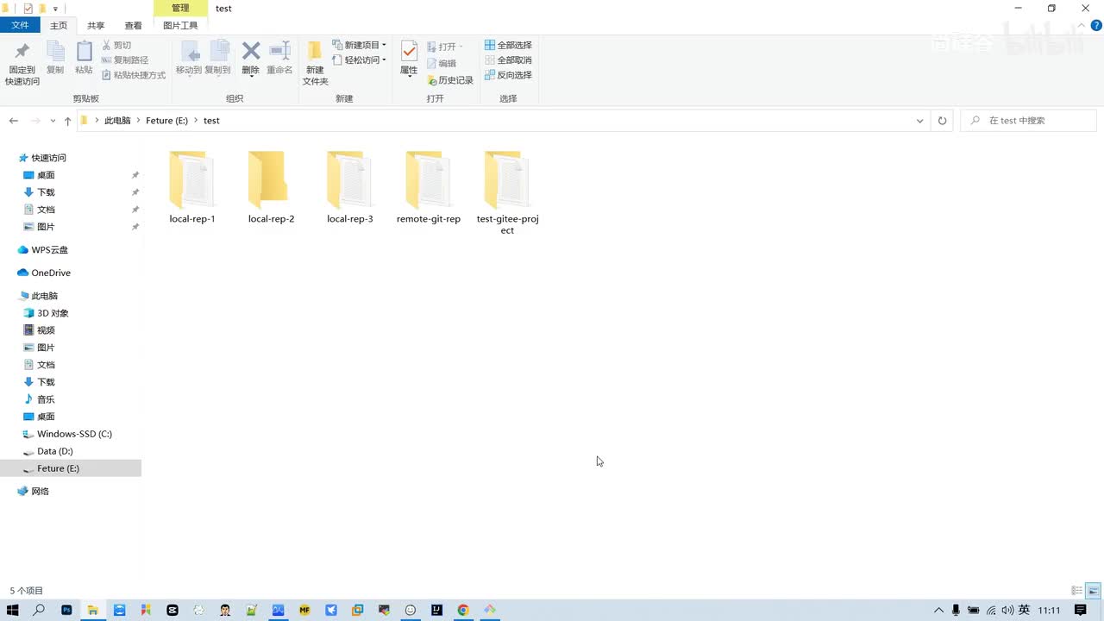This screenshot has height=621, width=1104.
Task: Click the 复制 copy icon in ribbon
Action: click(x=55, y=52)
